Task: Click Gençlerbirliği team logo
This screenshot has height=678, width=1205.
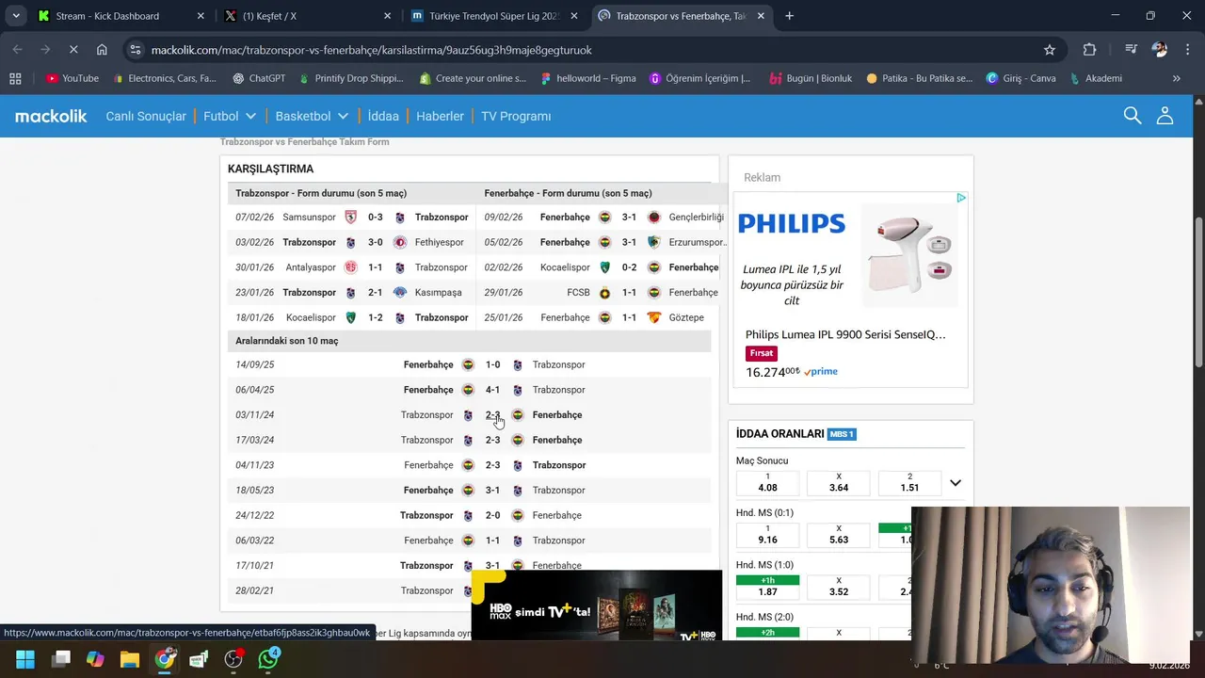Action: coord(653,218)
